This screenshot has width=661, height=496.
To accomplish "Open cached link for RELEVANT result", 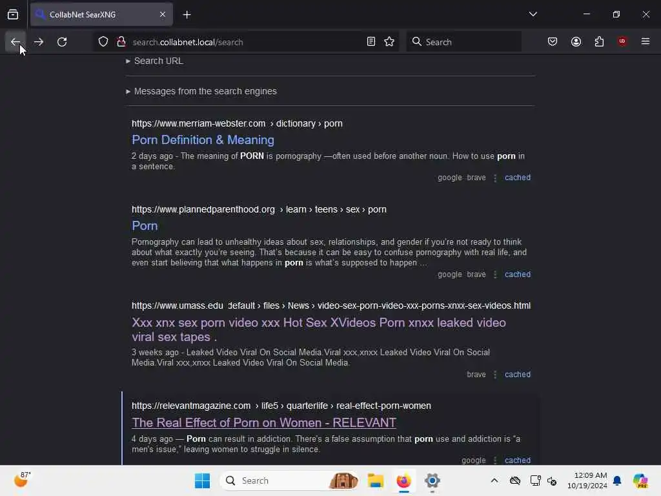I will tap(518, 460).
